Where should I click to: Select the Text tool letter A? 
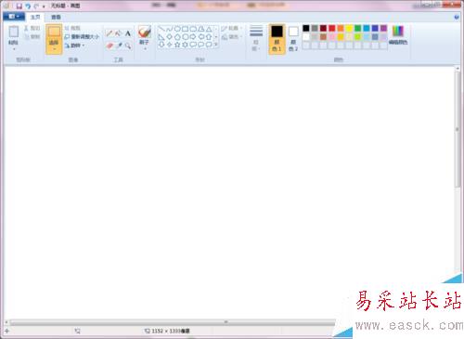click(128, 33)
